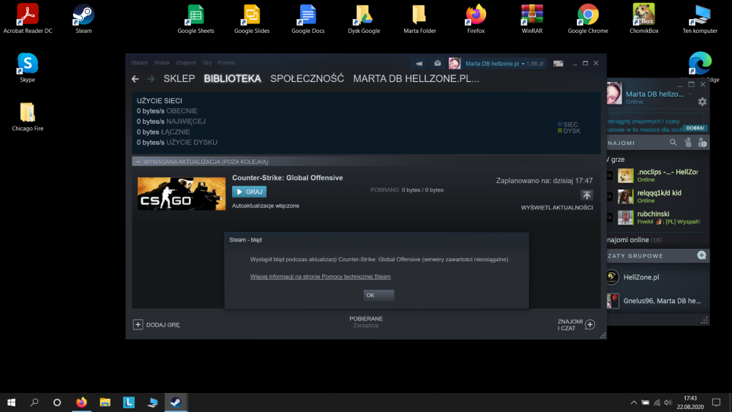Go to the SKLEP tab
The height and width of the screenshot is (412, 732).
[x=179, y=79]
